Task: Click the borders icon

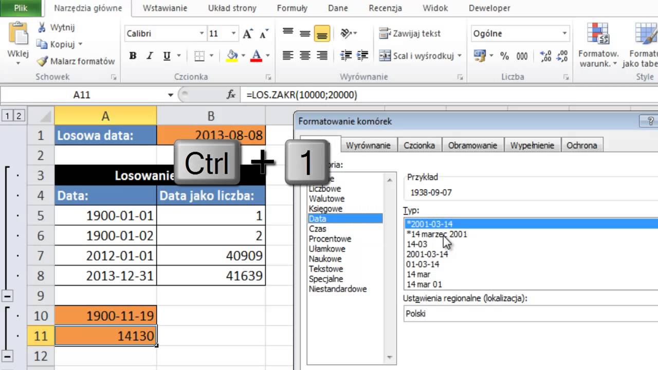Action: pos(199,55)
